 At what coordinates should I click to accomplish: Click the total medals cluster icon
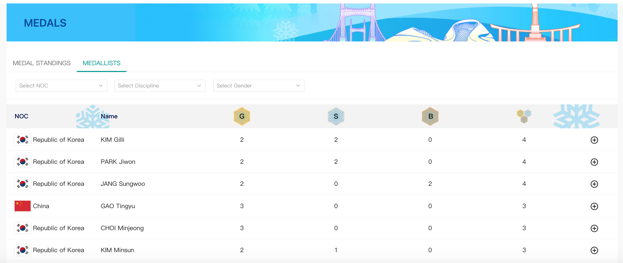(524, 116)
